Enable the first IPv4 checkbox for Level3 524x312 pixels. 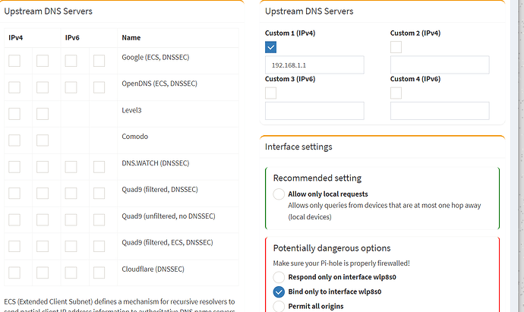click(x=14, y=114)
